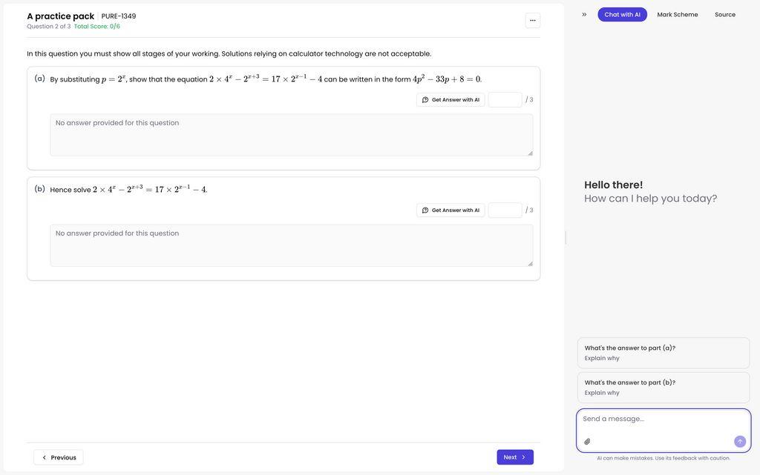Switch to the Chat with AI tab
The image size is (760, 475).
pyautogui.click(x=622, y=15)
